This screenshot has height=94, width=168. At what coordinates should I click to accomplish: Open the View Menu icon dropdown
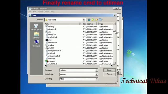point(101,20)
